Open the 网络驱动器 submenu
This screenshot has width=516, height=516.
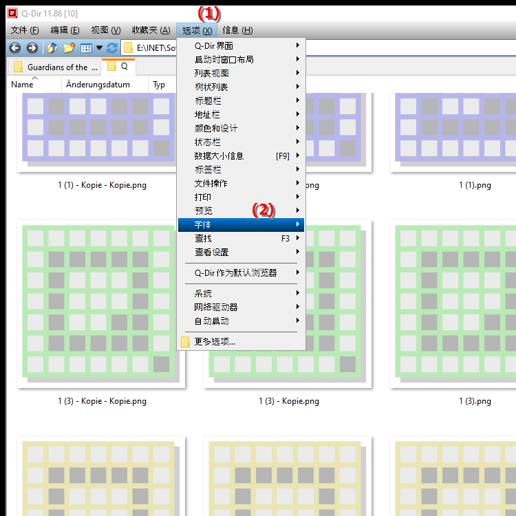(241, 307)
